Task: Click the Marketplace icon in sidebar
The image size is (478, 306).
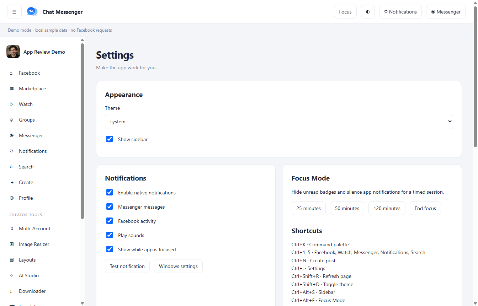Action: coord(11,89)
